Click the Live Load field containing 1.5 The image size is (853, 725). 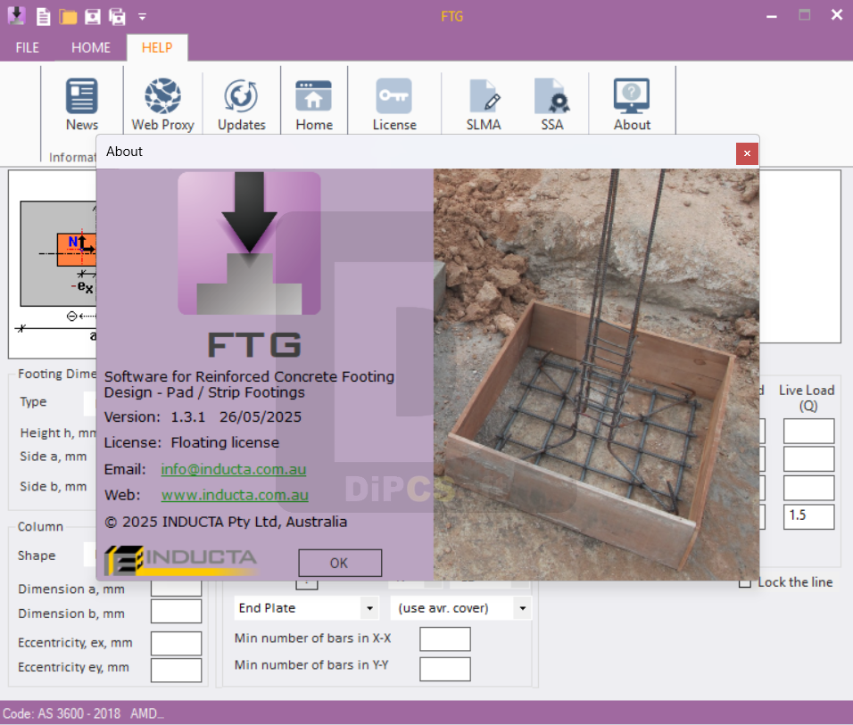[x=809, y=516]
